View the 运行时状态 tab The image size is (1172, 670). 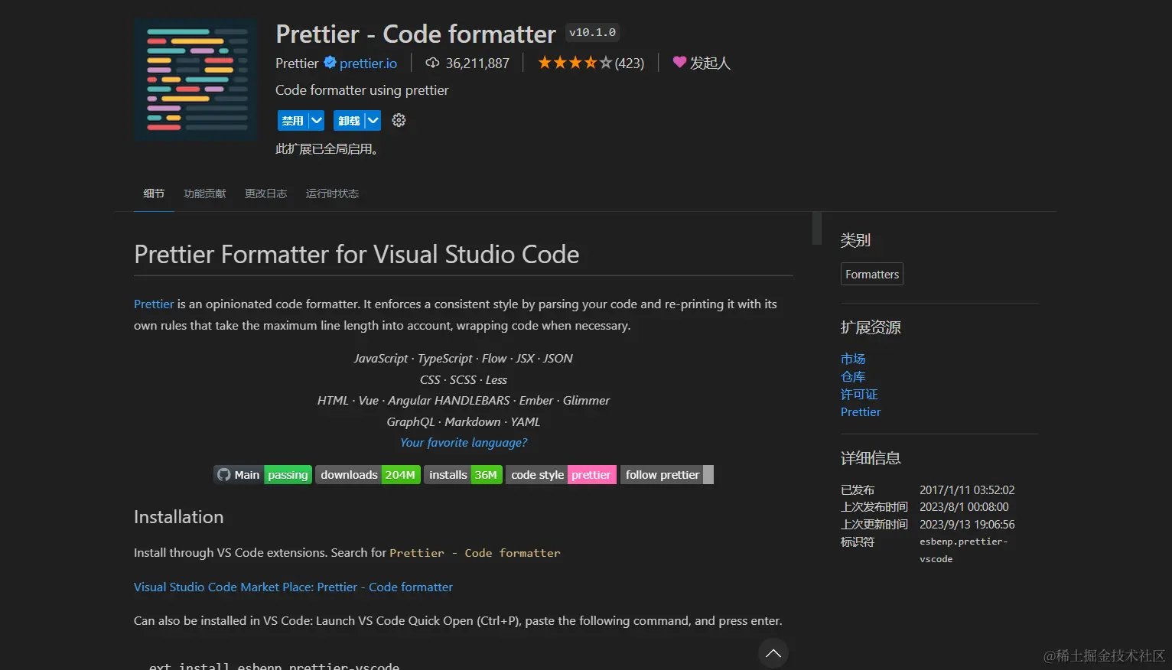(331, 194)
